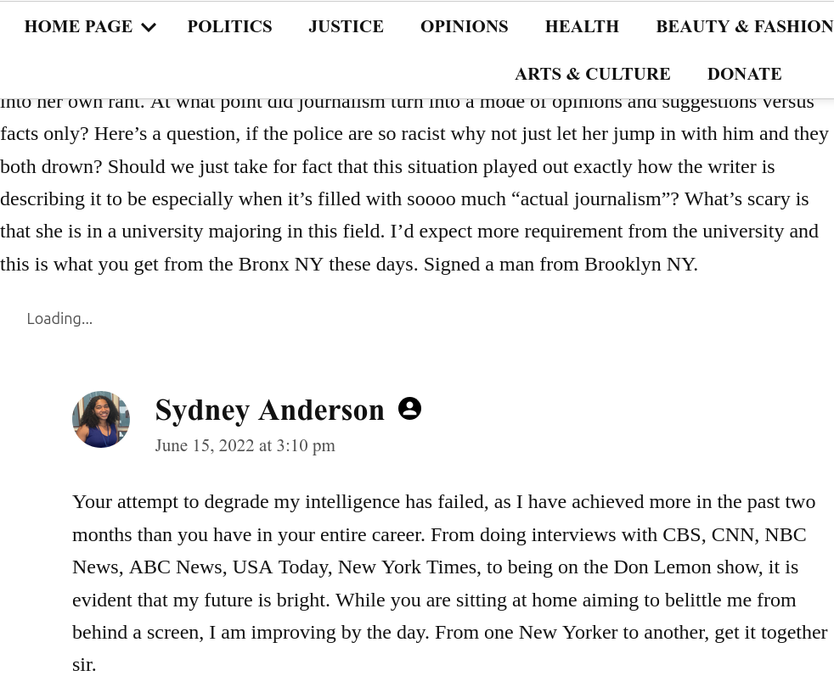834x687 pixels.
Task: Click the Loading... text under the comment
Action: coord(59,319)
